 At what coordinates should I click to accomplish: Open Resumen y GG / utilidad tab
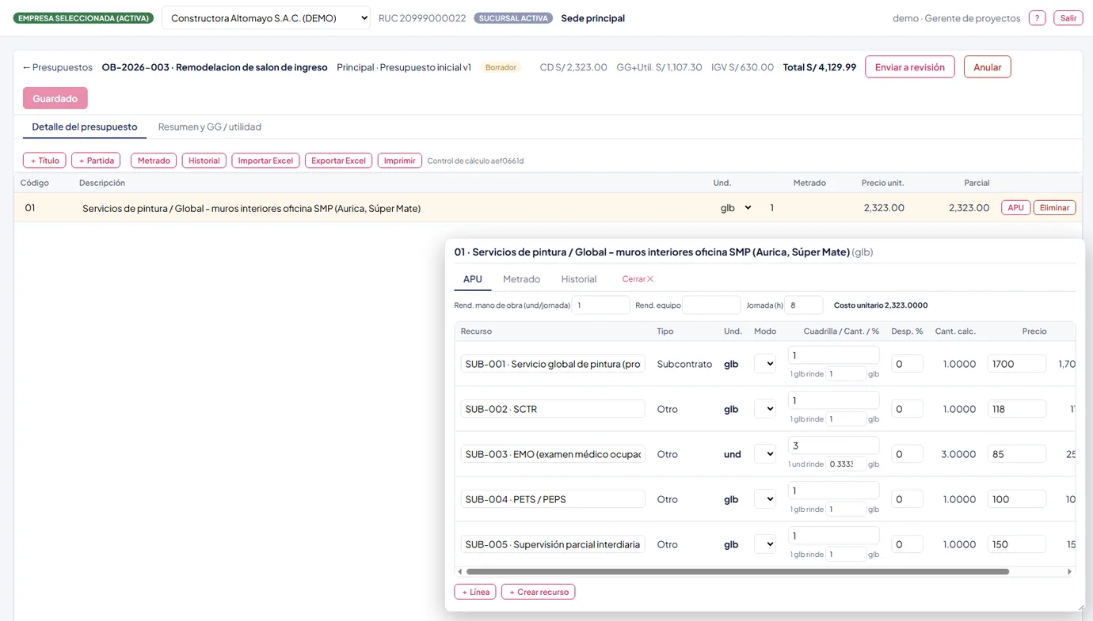[x=210, y=127]
